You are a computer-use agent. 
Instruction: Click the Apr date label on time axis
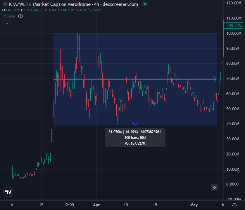tap(96, 205)
